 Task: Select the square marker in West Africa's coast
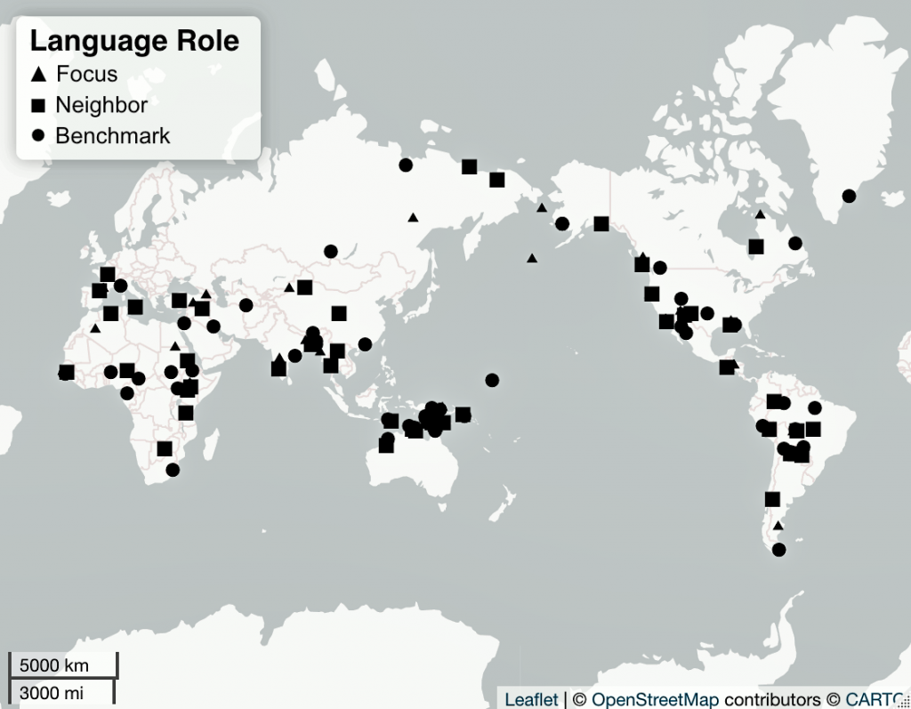64,370
